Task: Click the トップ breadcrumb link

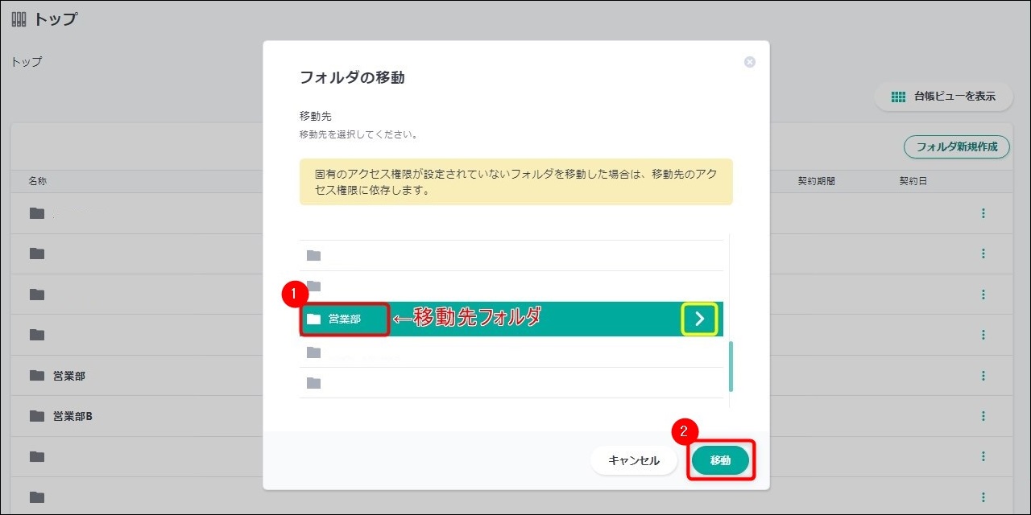Action: pyautogui.click(x=27, y=62)
